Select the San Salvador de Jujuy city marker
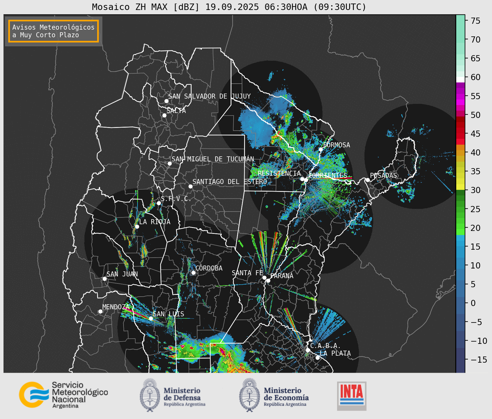This screenshot has width=492, height=419. (166, 101)
